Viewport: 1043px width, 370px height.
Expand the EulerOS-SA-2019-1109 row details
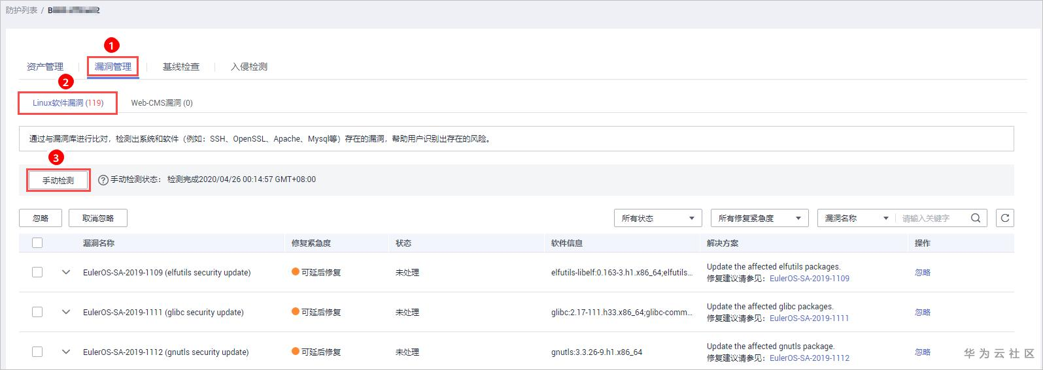66,272
